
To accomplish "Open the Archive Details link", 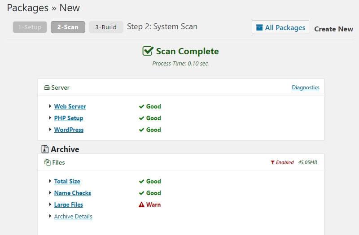I will point(73,217).
